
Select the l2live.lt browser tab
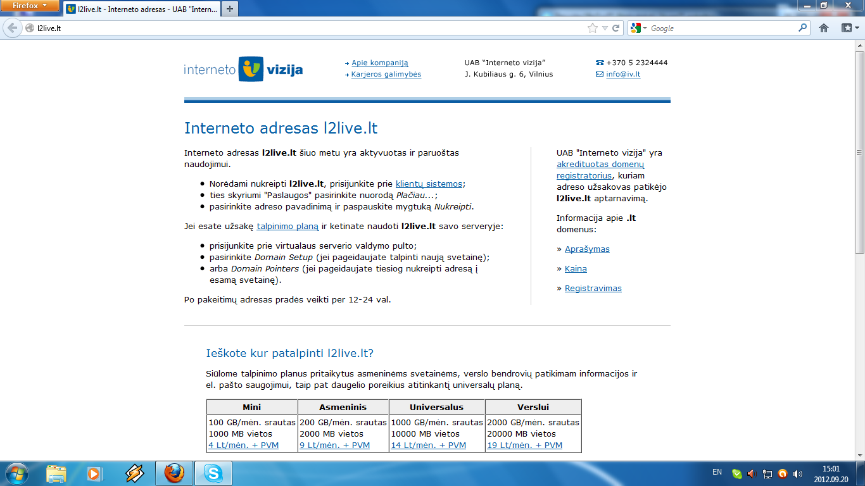point(141,9)
